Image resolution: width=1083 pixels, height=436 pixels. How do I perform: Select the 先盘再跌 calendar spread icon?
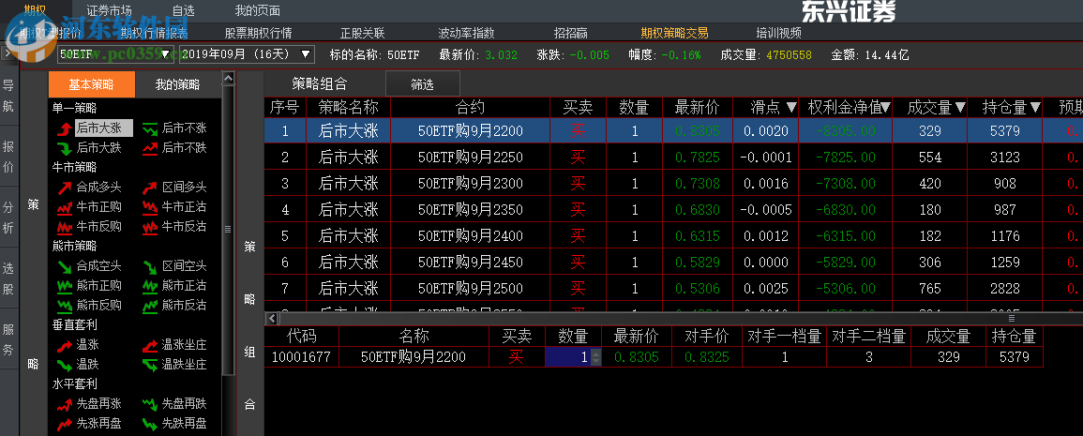[x=150, y=403]
